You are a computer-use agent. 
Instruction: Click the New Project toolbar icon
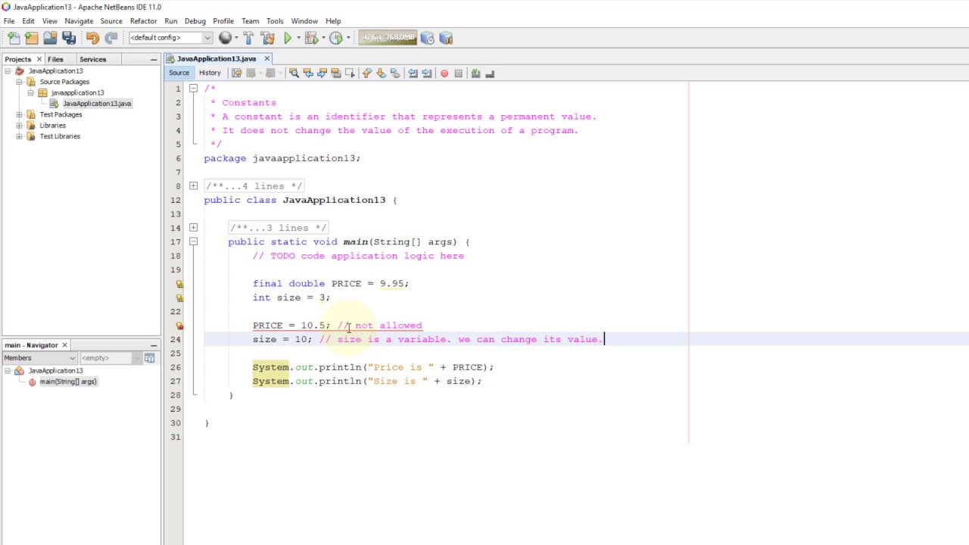(x=32, y=38)
